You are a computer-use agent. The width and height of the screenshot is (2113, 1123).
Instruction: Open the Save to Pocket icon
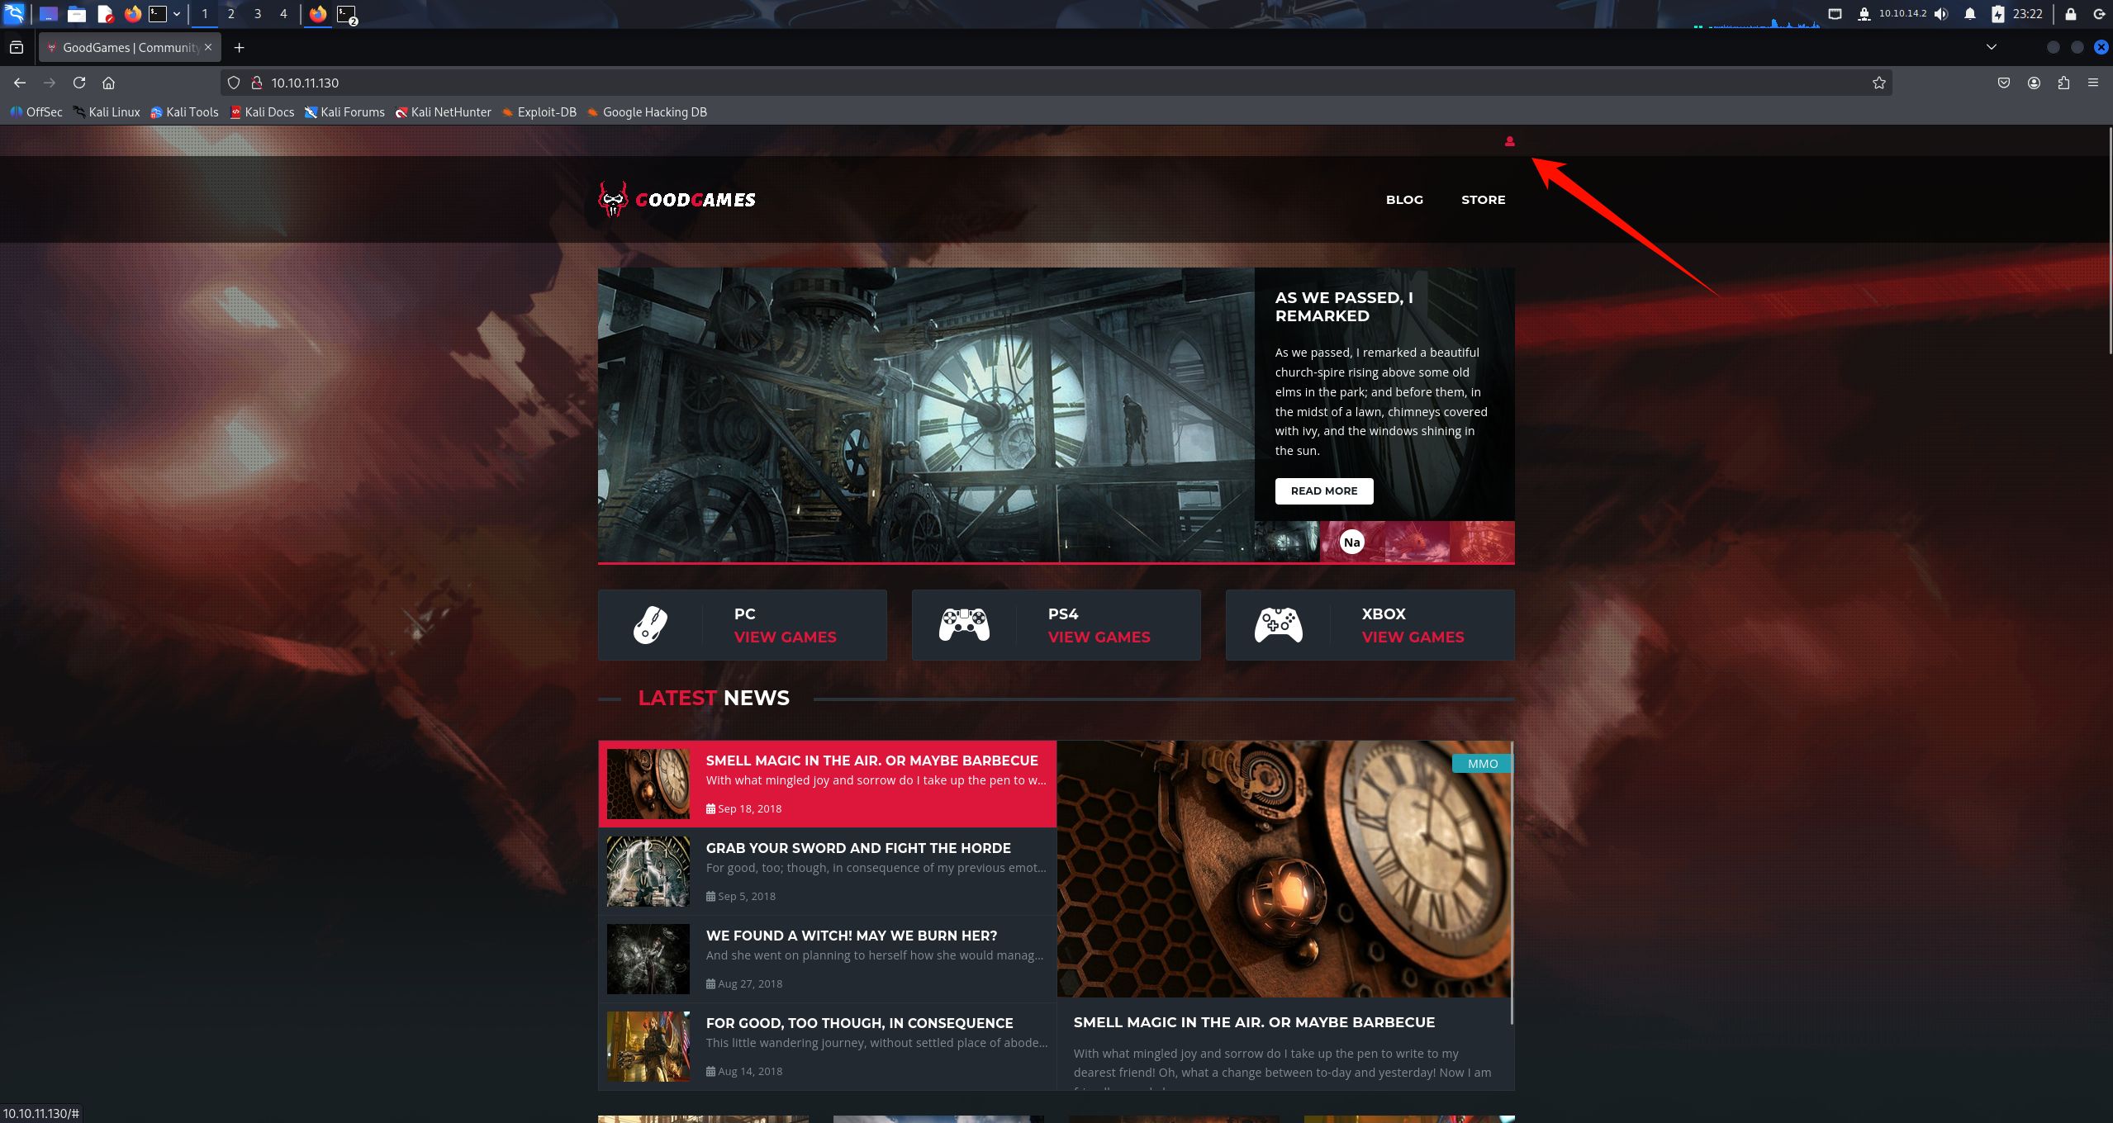[x=2003, y=83]
